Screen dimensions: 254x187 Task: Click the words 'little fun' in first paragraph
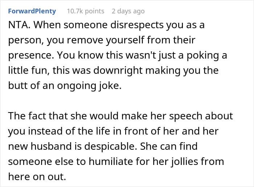[27, 70]
